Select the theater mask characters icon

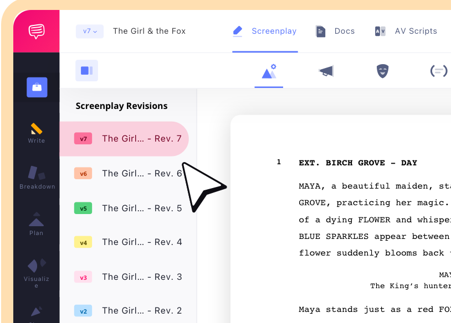click(382, 71)
